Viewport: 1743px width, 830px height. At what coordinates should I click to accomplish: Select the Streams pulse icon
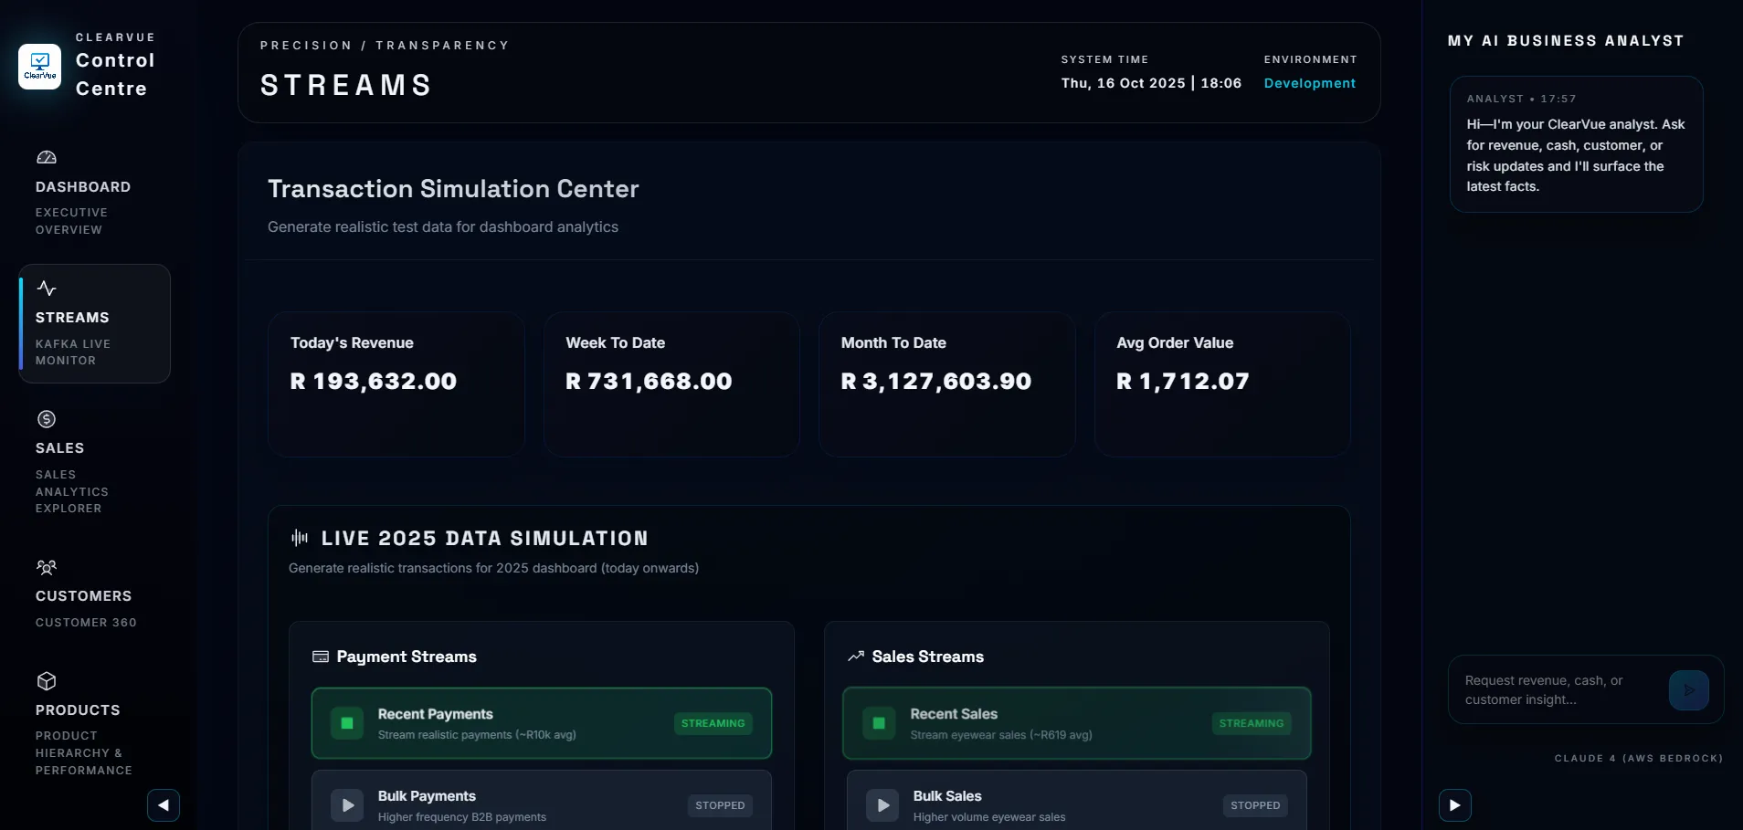point(47,289)
